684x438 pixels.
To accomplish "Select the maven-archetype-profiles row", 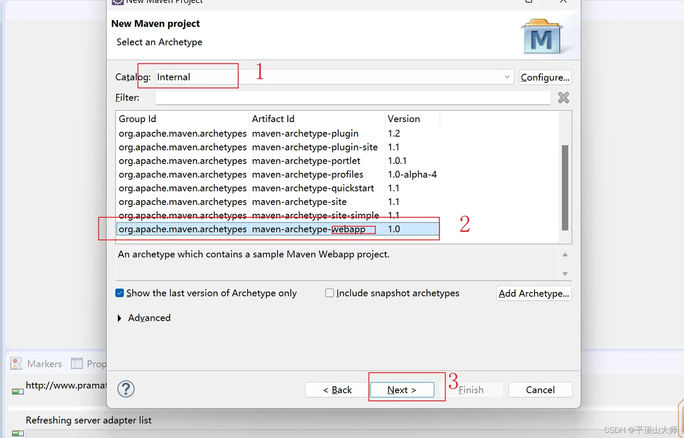I will [278, 174].
